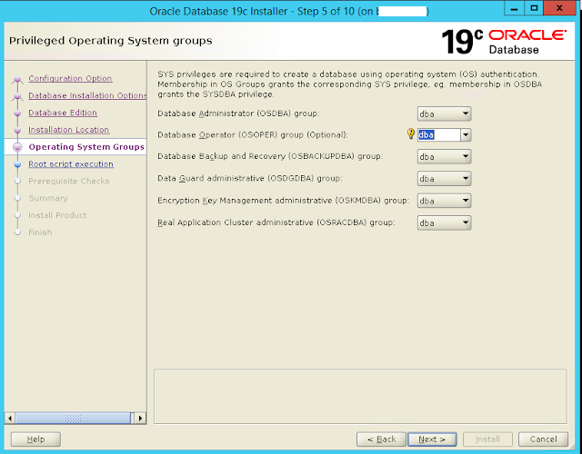Click the sidebar scrollbar right arrow
The width and height of the screenshot is (582, 454).
pyautogui.click(x=140, y=419)
